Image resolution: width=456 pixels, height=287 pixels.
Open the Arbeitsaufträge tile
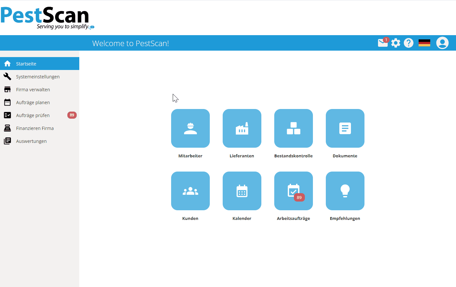coord(294,191)
